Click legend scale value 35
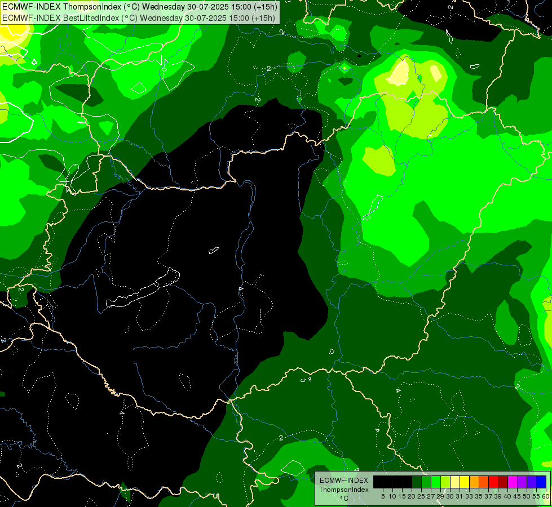The width and height of the screenshot is (552, 507). click(x=479, y=496)
